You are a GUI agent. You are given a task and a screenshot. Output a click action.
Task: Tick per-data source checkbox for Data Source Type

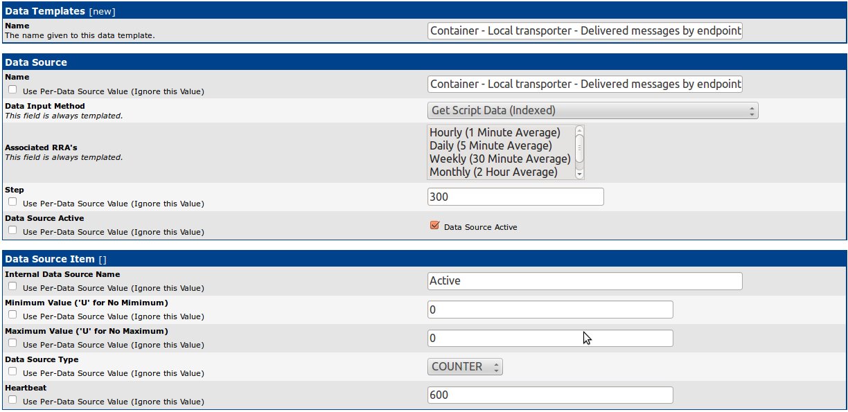click(x=12, y=372)
